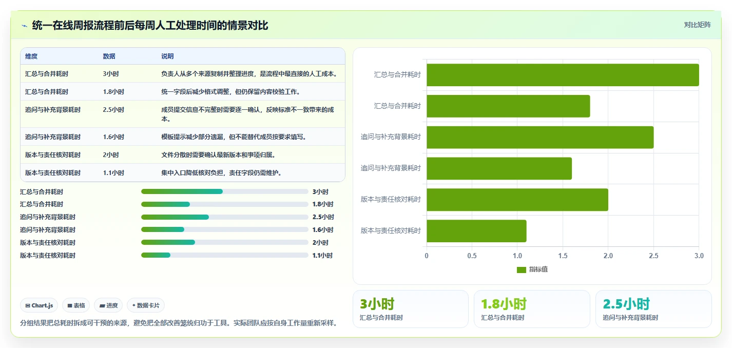Click the footer note starting 分组结果把总耗时

[x=179, y=323]
